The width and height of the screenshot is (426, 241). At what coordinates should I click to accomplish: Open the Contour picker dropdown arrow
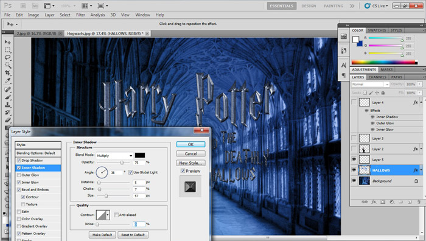pos(108,215)
